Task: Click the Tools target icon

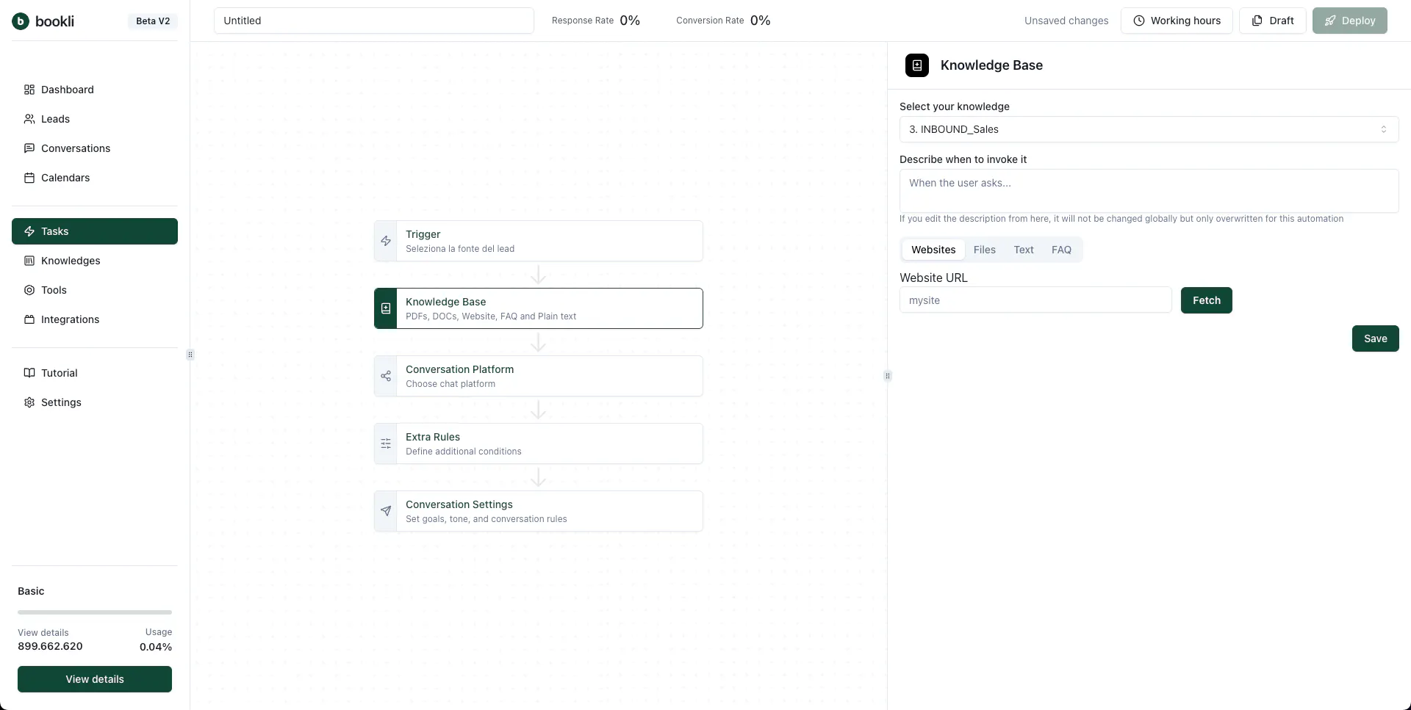Action: coord(29,290)
